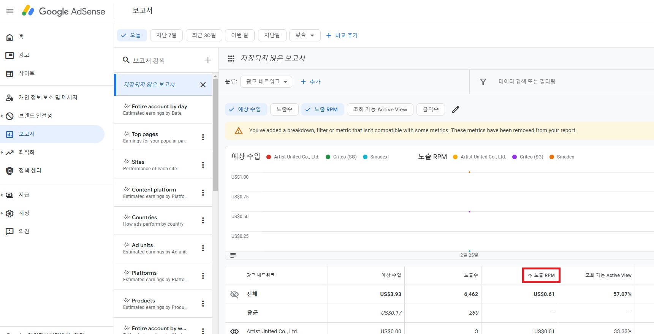Click the warning triangle icon
The image size is (654, 334).
coord(239,131)
